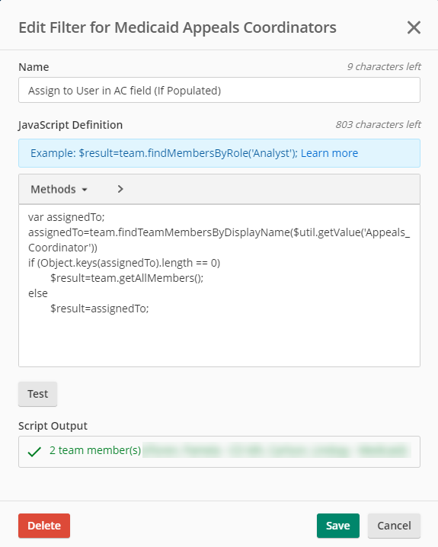438x547 pixels.
Task: Expand the chevron arrow beside Methods
Action: click(120, 189)
